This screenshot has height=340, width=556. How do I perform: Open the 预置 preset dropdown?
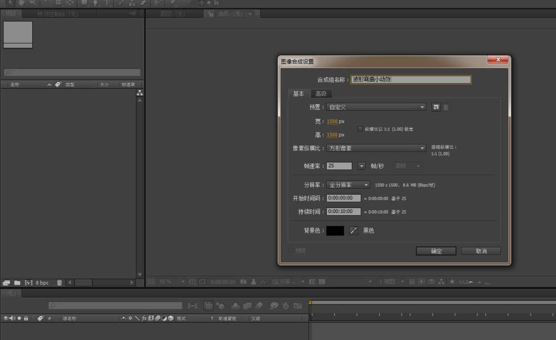[x=376, y=107]
